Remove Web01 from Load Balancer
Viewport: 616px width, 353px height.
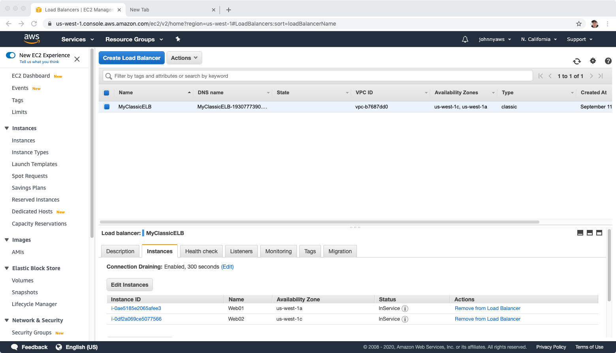(488, 308)
